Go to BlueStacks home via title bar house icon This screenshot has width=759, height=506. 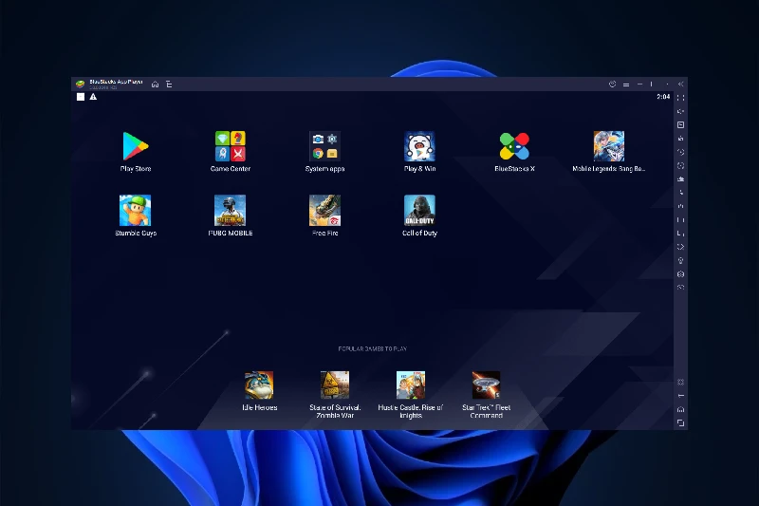tap(155, 84)
